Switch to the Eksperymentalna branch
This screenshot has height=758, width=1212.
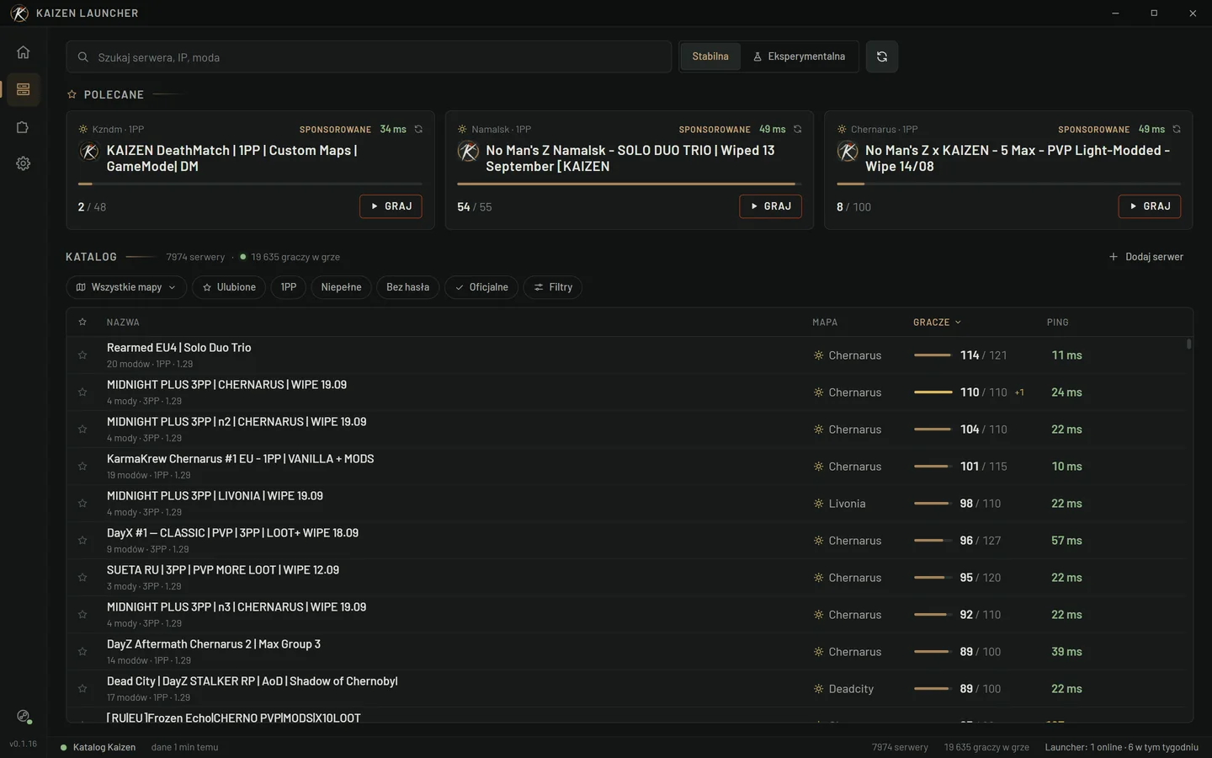pos(799,56)
